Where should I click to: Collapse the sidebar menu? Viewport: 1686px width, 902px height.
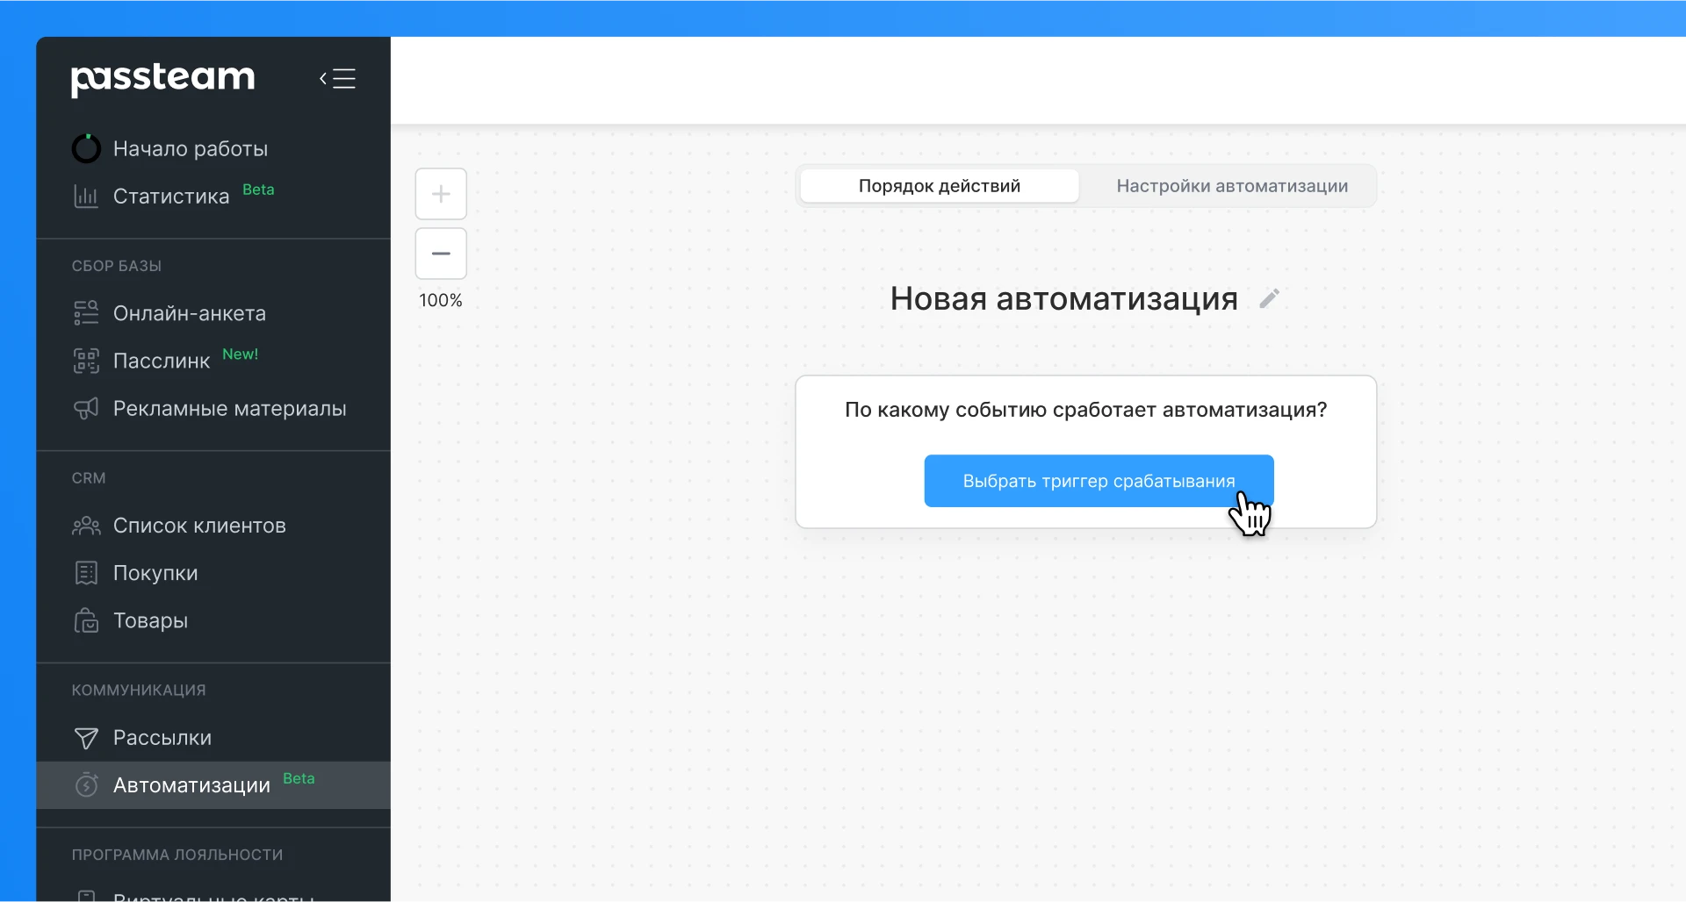[x=337, y=79]
